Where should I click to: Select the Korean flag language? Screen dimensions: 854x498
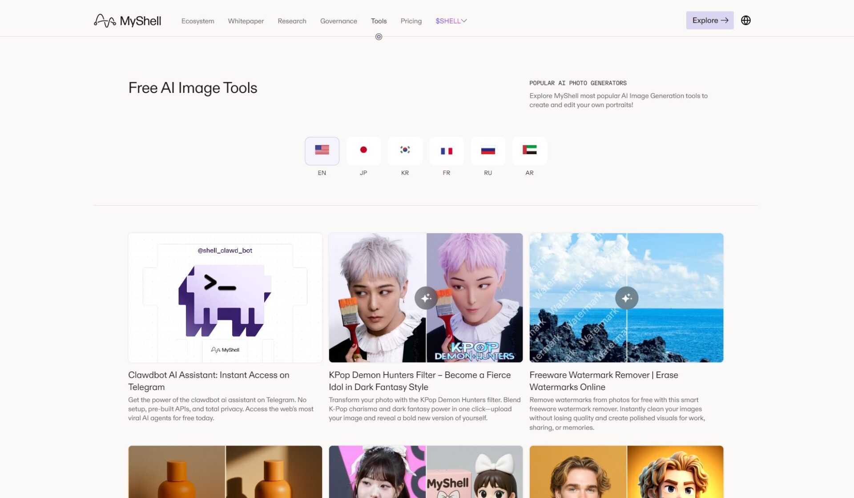pyautogui.click(x=404, y=151)
